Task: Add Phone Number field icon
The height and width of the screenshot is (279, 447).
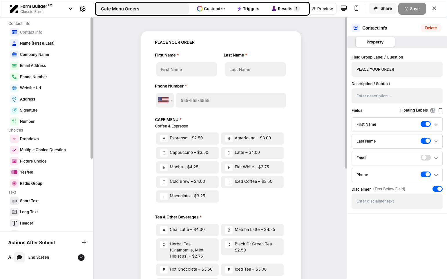Action: 14,77
